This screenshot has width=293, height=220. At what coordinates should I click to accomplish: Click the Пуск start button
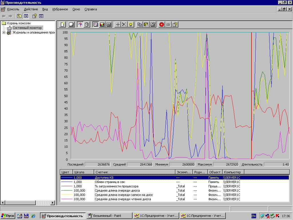pyautogui.click(x=8, y=216)
